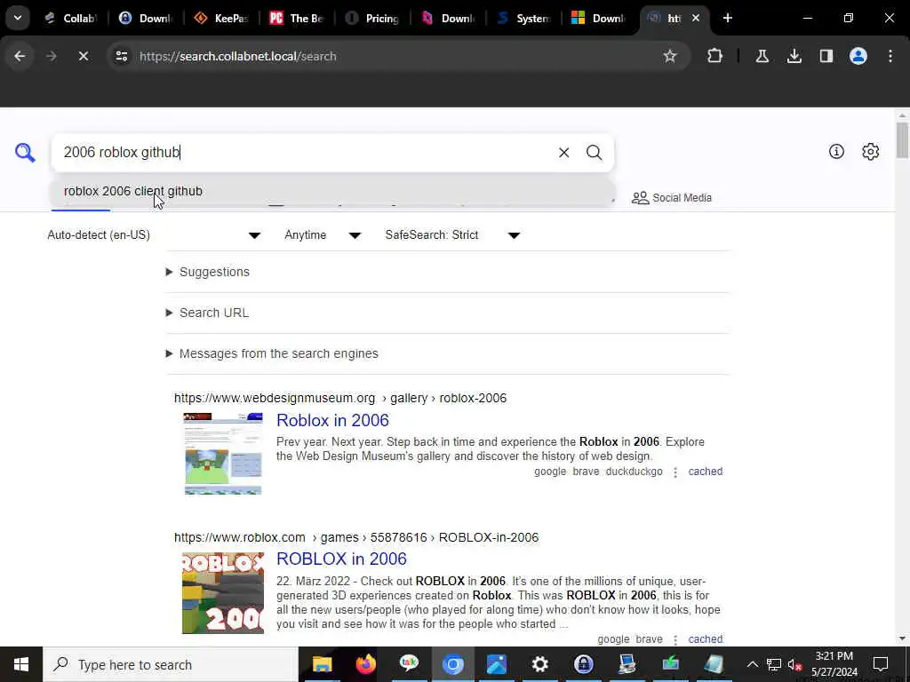
Task: Open tab search dropdown arrow
Action: point(18,18)
